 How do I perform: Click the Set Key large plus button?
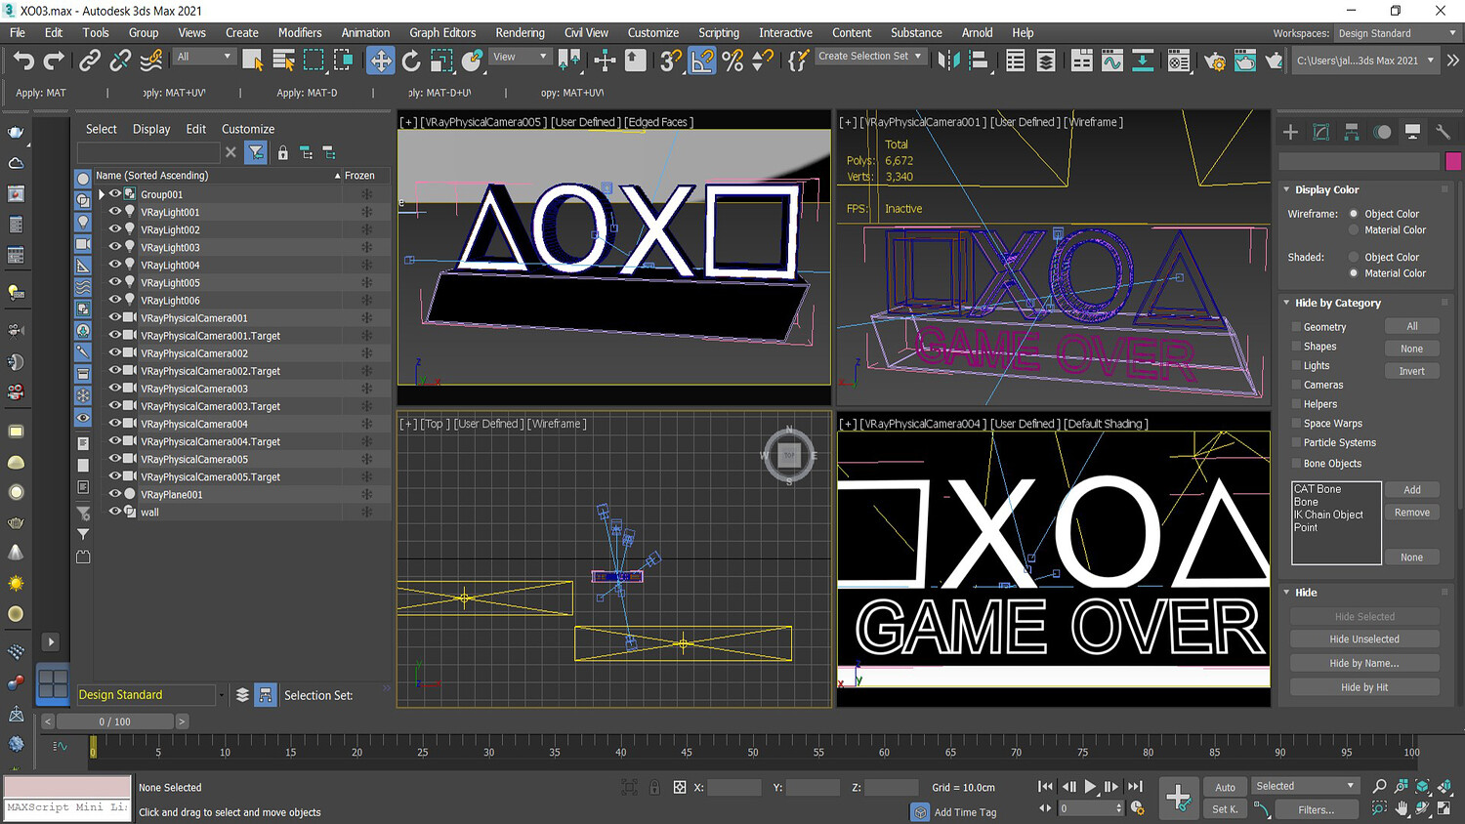point(1179,798)
